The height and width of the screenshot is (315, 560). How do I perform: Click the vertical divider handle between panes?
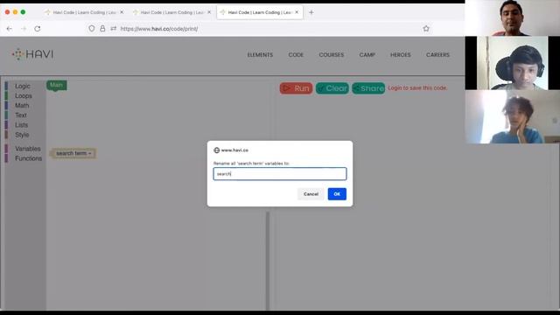[x=268, y=261]
